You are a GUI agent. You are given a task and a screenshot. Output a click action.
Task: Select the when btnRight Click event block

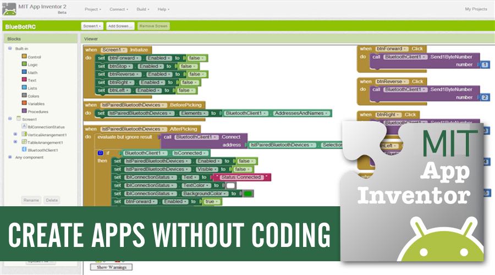tap(389, 114)
